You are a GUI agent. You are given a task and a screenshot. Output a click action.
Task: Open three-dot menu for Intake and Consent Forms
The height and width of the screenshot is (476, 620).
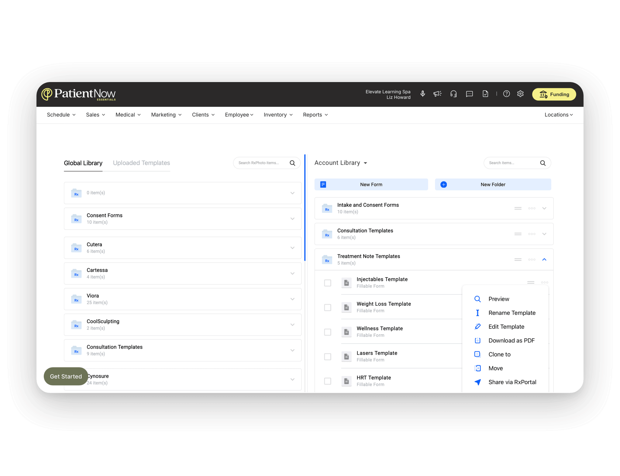(x=532, y=209)
